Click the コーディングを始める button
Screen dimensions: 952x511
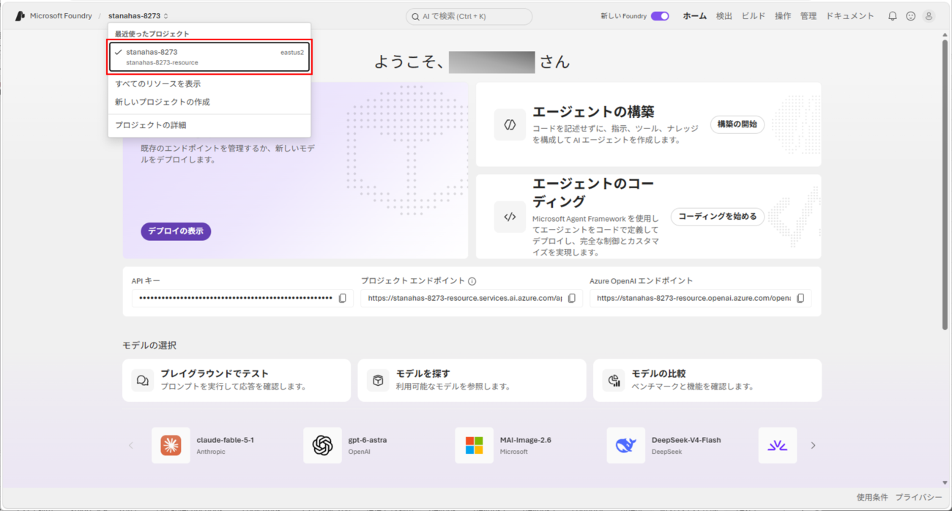coord(718,217)
